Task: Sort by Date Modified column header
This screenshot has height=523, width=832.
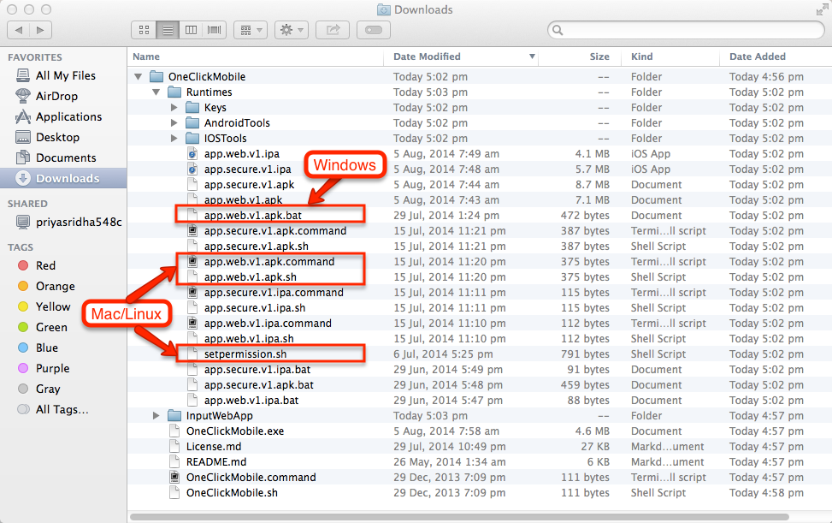Action: 427,56
